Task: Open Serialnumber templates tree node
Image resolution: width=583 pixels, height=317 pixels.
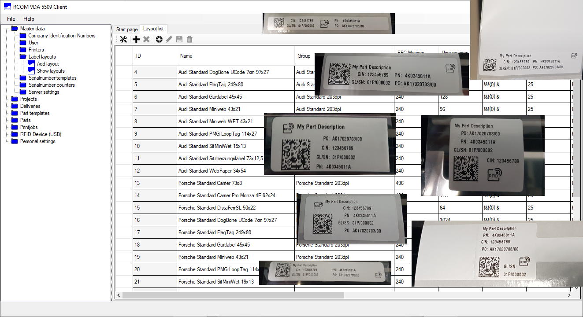Action: point(52,78)
